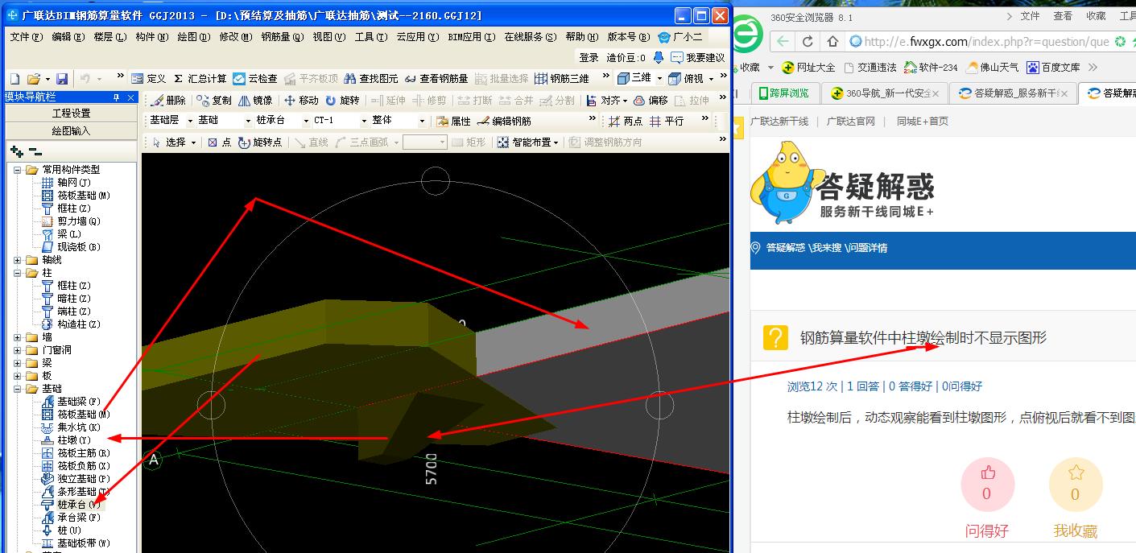The width and height of the screenshot is (1136, 553).
Task: Collapse all tree nodes minus icon
Action: coord(35,151)
